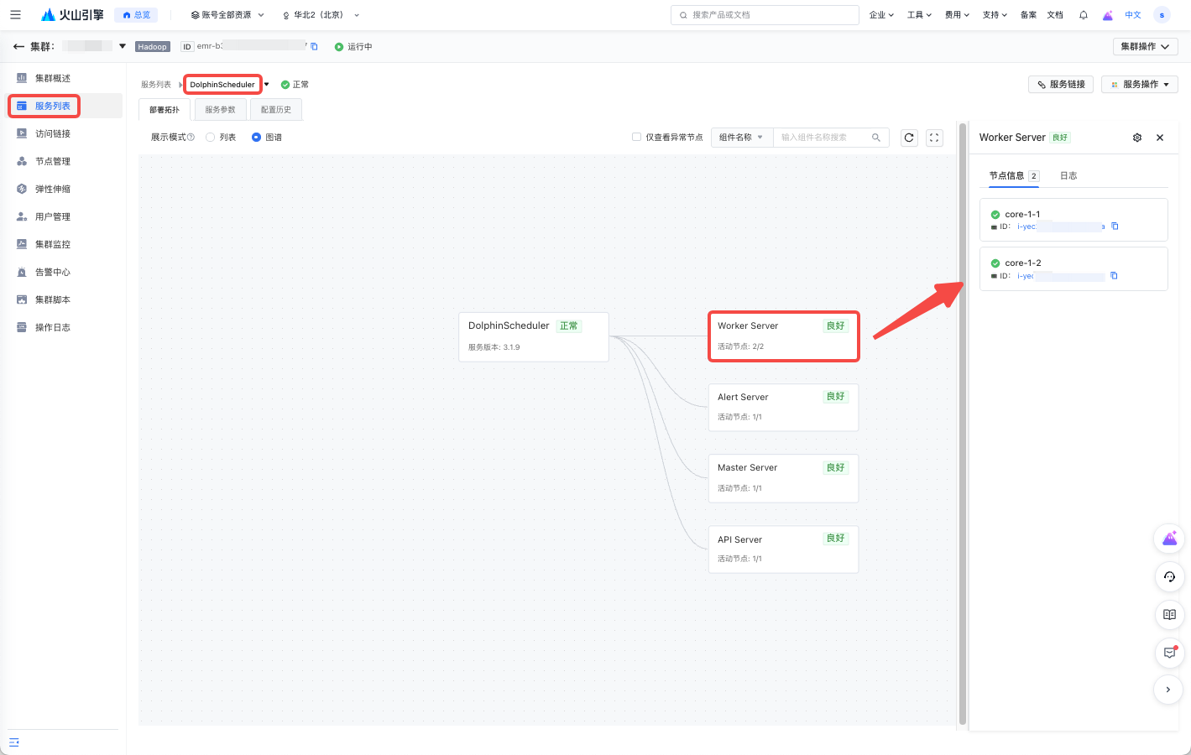This screenshot has width=1191, height=755.
Task: Check 仅查看异常节点 checkbox
Action: coord(636,137)
